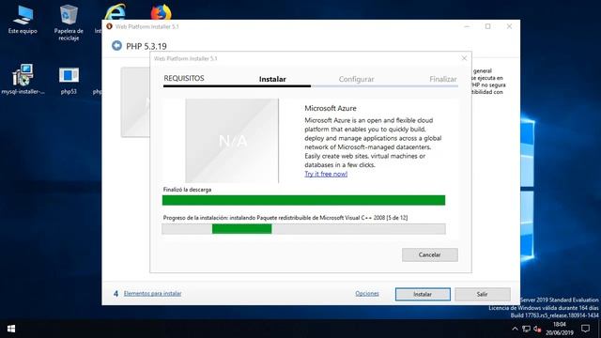Select the Configurar step tab

pyautogui.click(x=356, y=79)
